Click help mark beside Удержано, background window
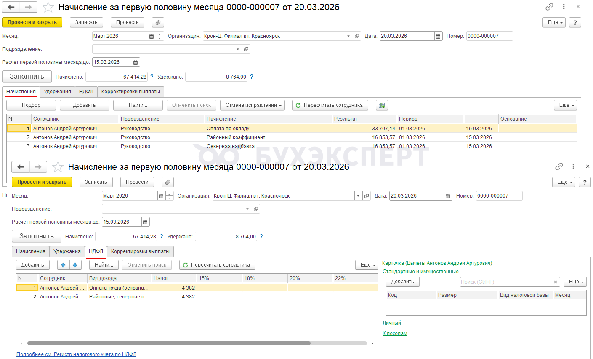The width and height of the screenshot is (593, 359). 252,77
